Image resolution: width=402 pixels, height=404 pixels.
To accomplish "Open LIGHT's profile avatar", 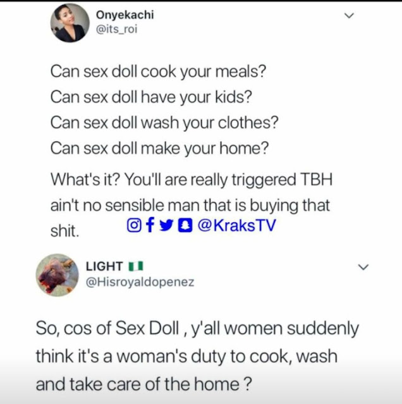I will pyautogui.click(x=58, y=275).
